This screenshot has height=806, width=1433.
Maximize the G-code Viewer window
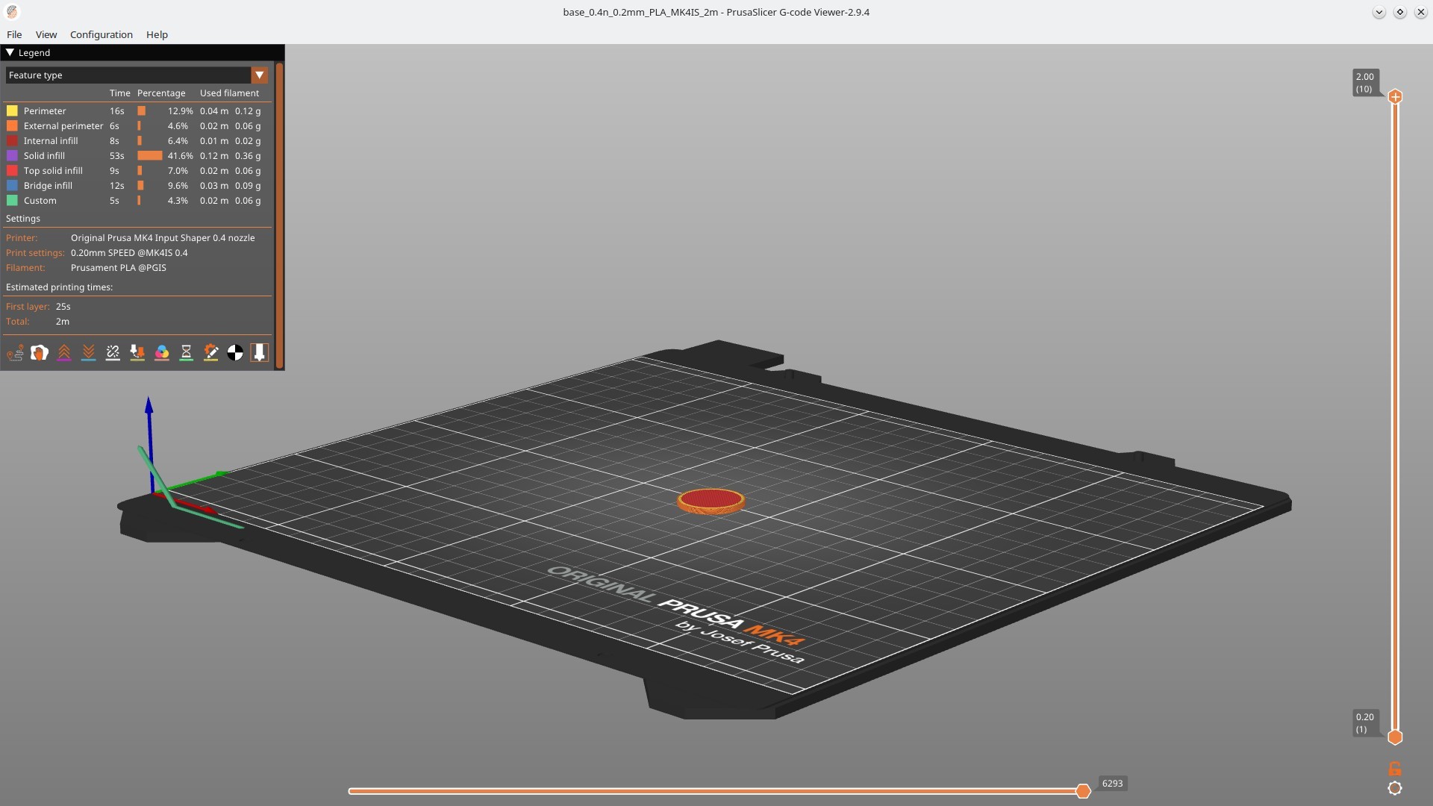click(1399, 12)
